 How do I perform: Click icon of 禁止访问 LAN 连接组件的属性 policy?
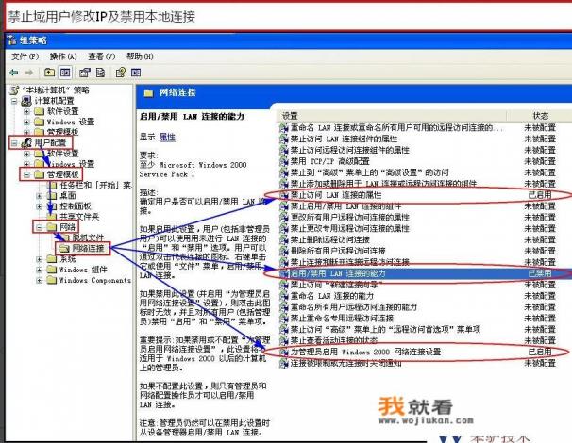click(284, 139)
